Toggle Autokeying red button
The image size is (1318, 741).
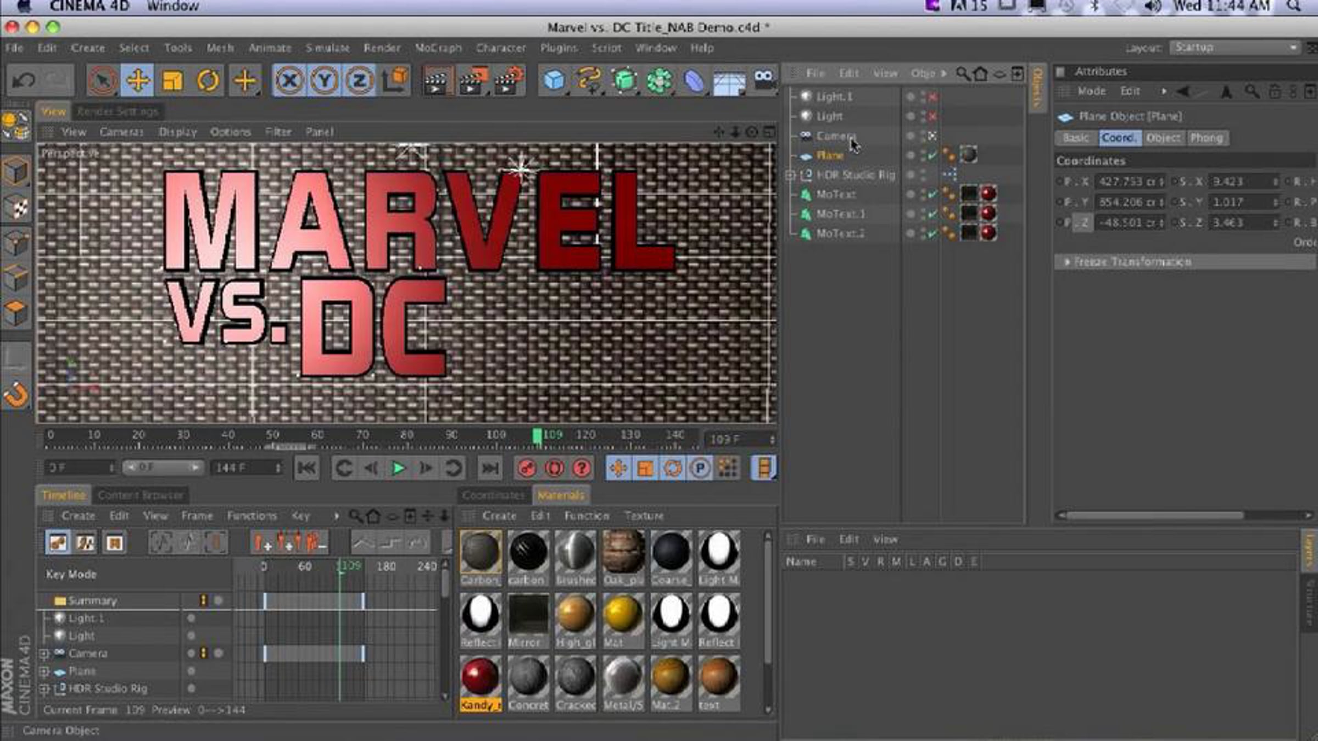click(554, 468)
